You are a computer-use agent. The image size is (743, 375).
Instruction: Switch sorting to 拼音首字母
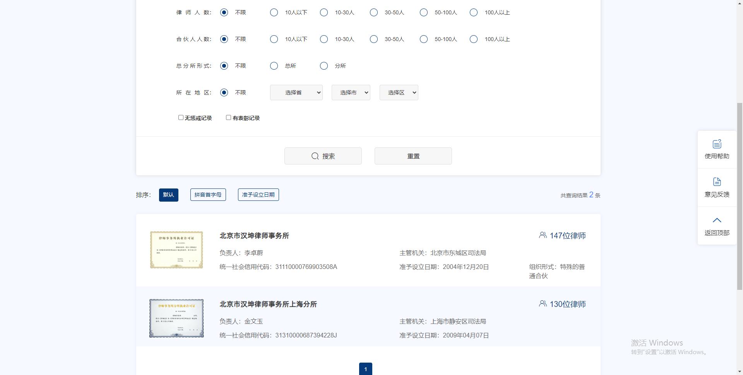click(208, 195)
